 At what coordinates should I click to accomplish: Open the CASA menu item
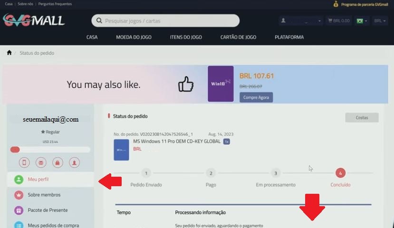pos(92,37)
